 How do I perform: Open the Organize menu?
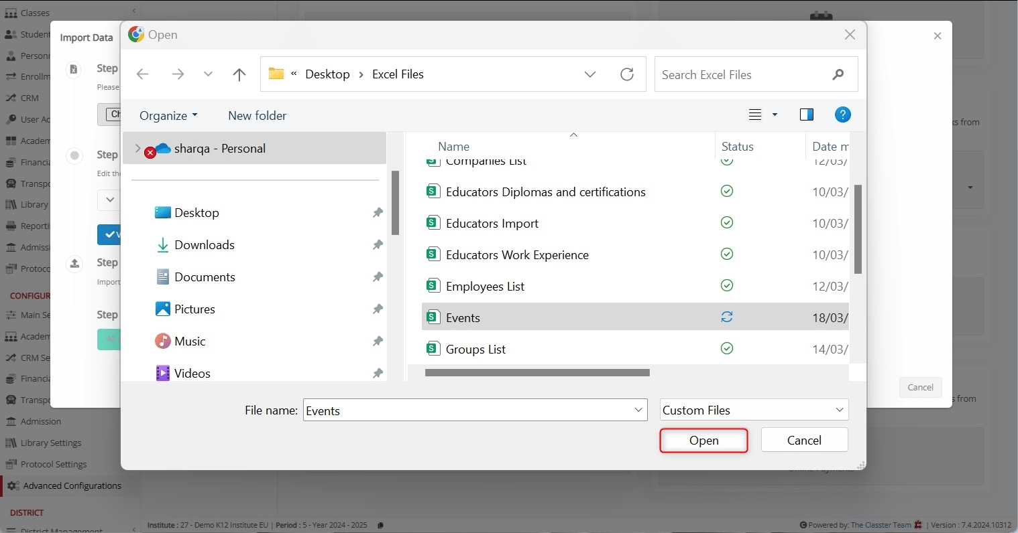[x=168, y=116]
